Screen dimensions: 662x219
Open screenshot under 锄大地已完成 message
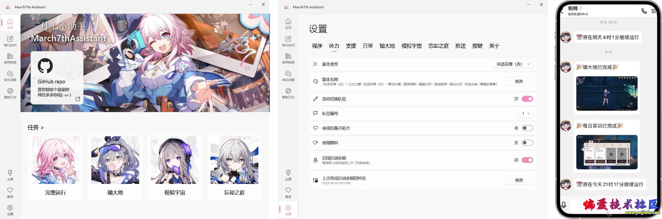click(607, 94)
